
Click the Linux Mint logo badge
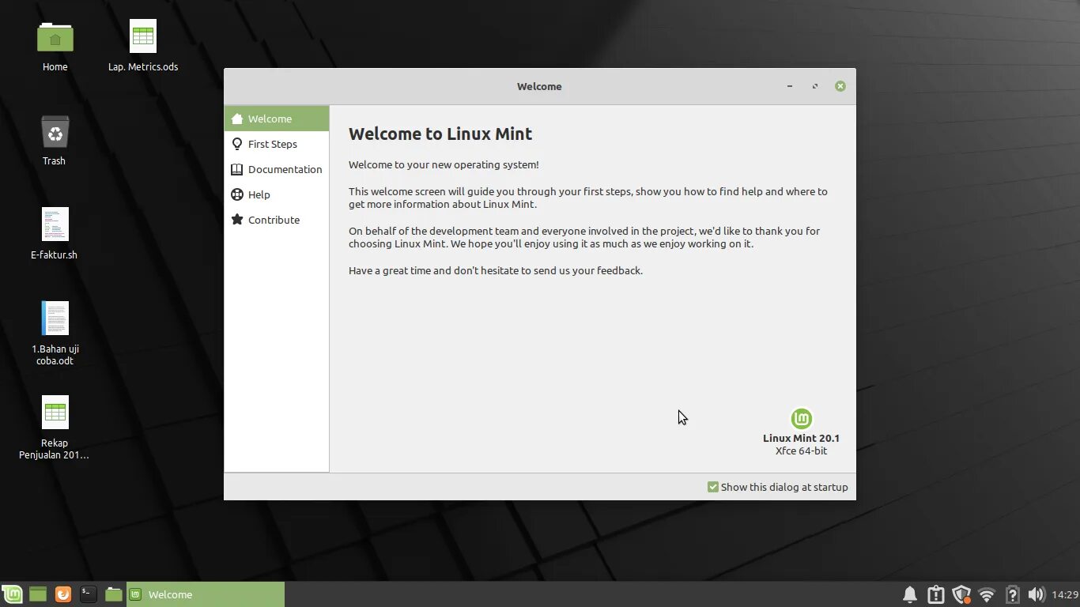802,419
